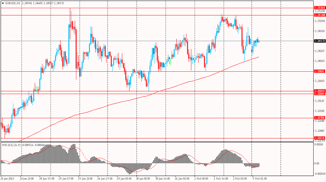Click the 1.22640 price axis value
The width and height of the screenshot is (326, 182).
(320, 121)
